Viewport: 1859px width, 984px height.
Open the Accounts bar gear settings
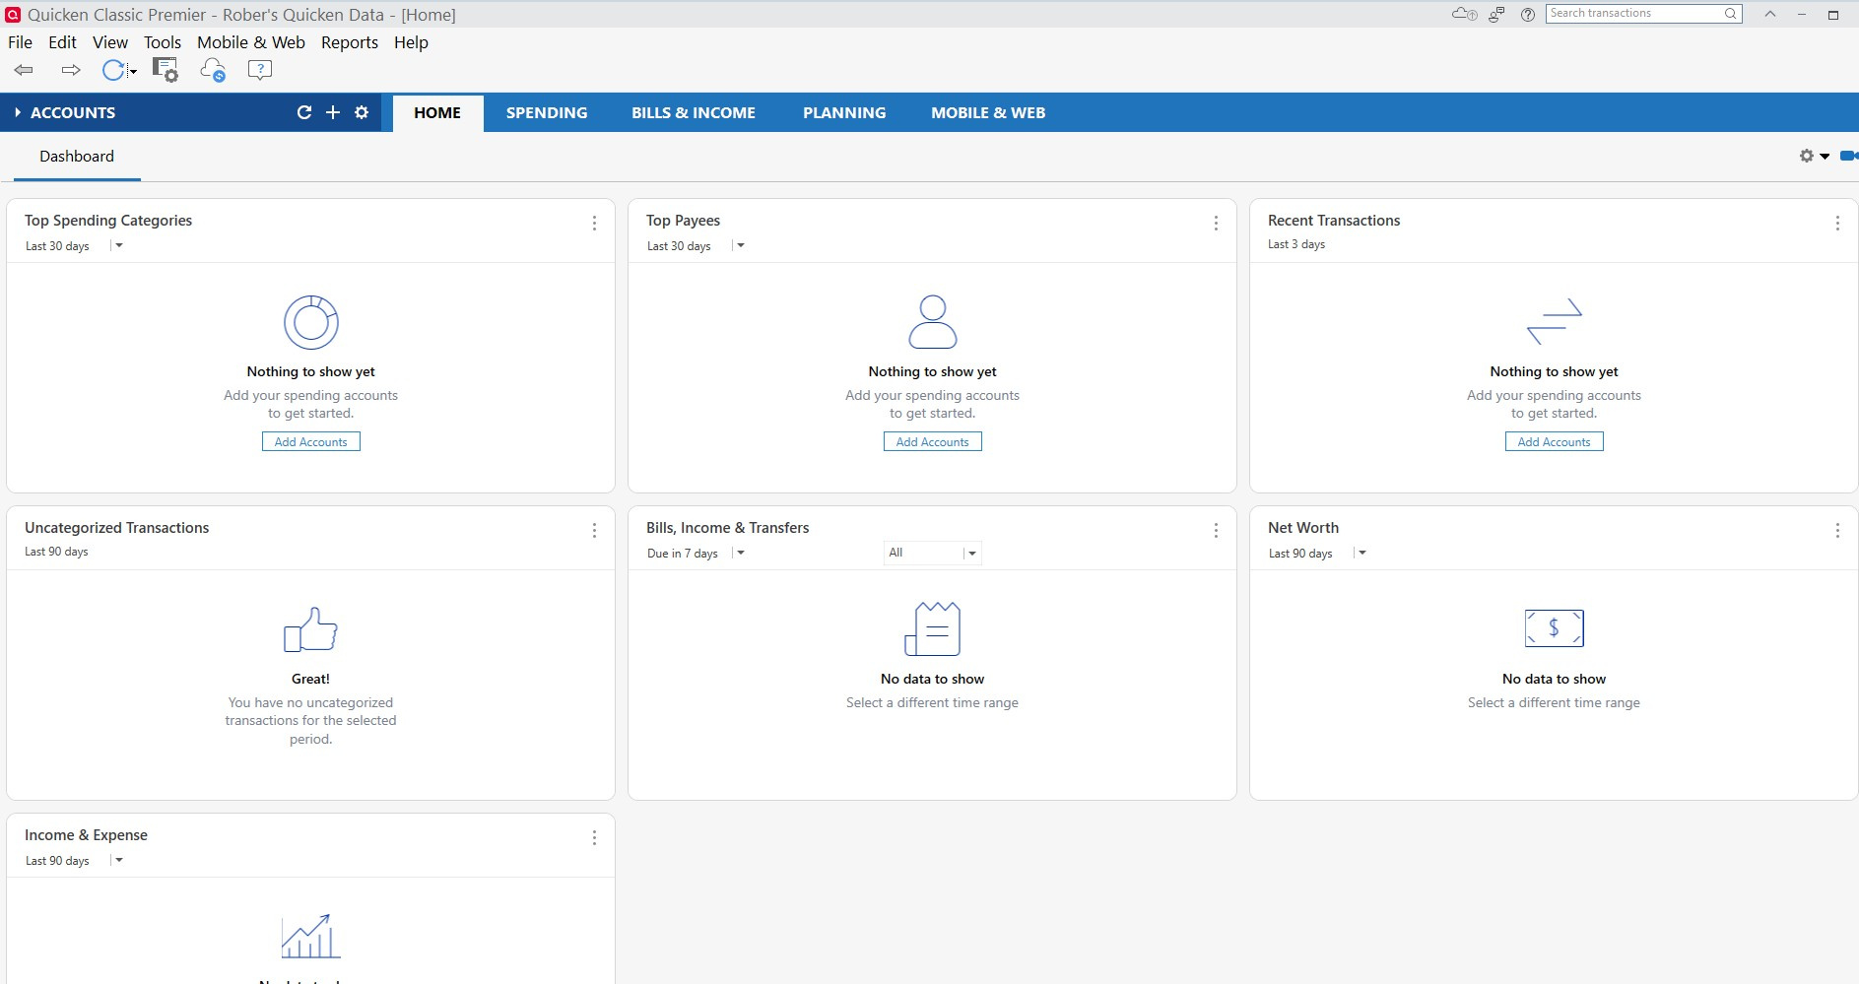tap(362, 112)
